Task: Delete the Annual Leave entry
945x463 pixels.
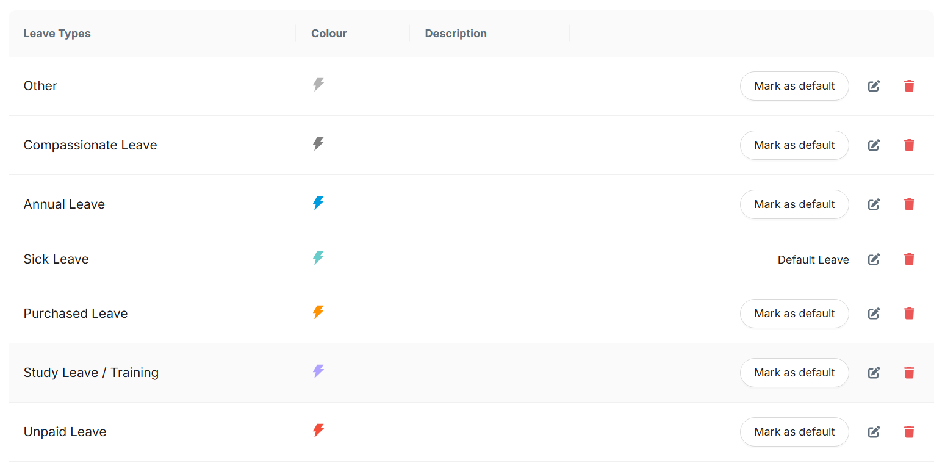Action: (x=909, y=204)
